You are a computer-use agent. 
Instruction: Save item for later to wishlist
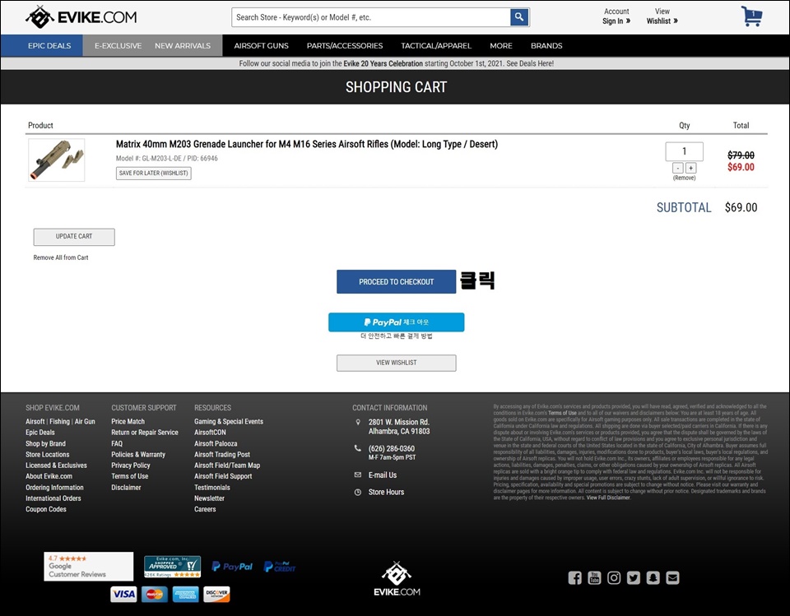(154, 174)
